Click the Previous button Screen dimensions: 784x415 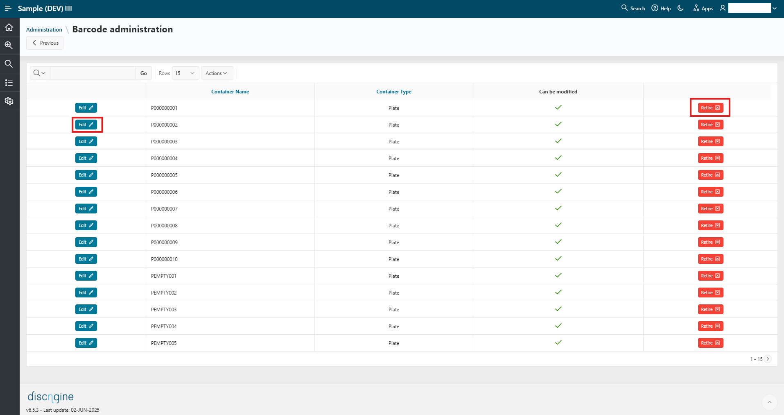[45, 43]
